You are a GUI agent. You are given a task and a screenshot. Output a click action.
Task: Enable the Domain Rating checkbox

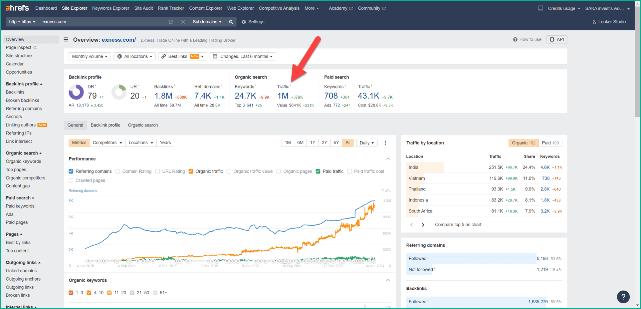[118, 171]
